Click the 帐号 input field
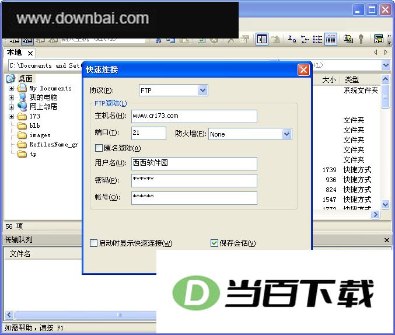Image resolution: width=395 pixels, height=335 pixels. click(x=194, y=198)
